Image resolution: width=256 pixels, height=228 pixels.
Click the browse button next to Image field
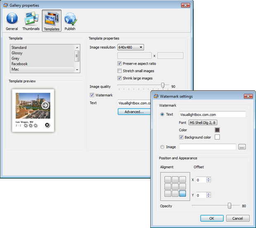[x=242, y=147]
